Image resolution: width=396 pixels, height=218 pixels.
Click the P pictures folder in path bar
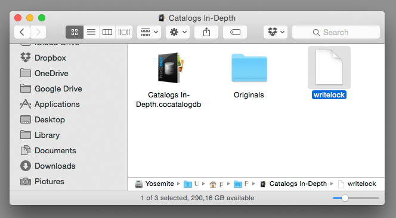(x=241, y=184)
